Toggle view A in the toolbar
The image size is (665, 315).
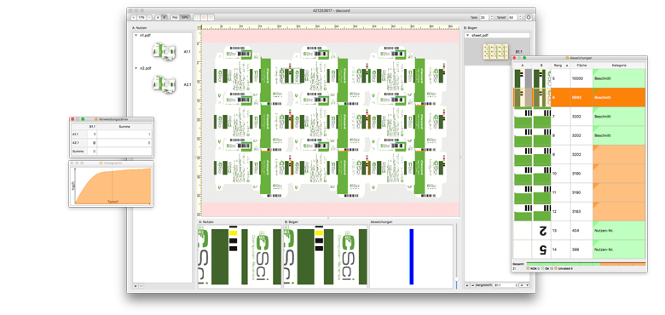click(x=158, y=17)
